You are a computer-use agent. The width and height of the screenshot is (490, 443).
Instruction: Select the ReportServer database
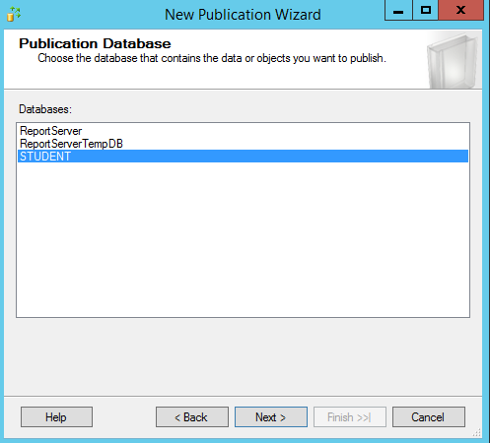(x=243, y=131)
